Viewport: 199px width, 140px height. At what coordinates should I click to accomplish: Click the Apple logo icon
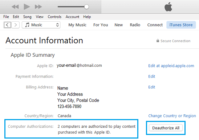[x=168, y=7]
